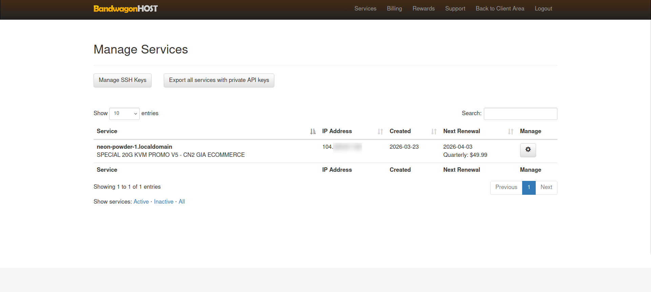This screenshot has height=292, width=651.
Task: Show only Inactive services
Action: [163, 202]
